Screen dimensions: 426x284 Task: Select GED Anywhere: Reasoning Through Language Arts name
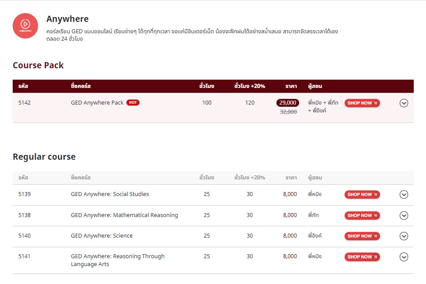click(x=118, y=260)
